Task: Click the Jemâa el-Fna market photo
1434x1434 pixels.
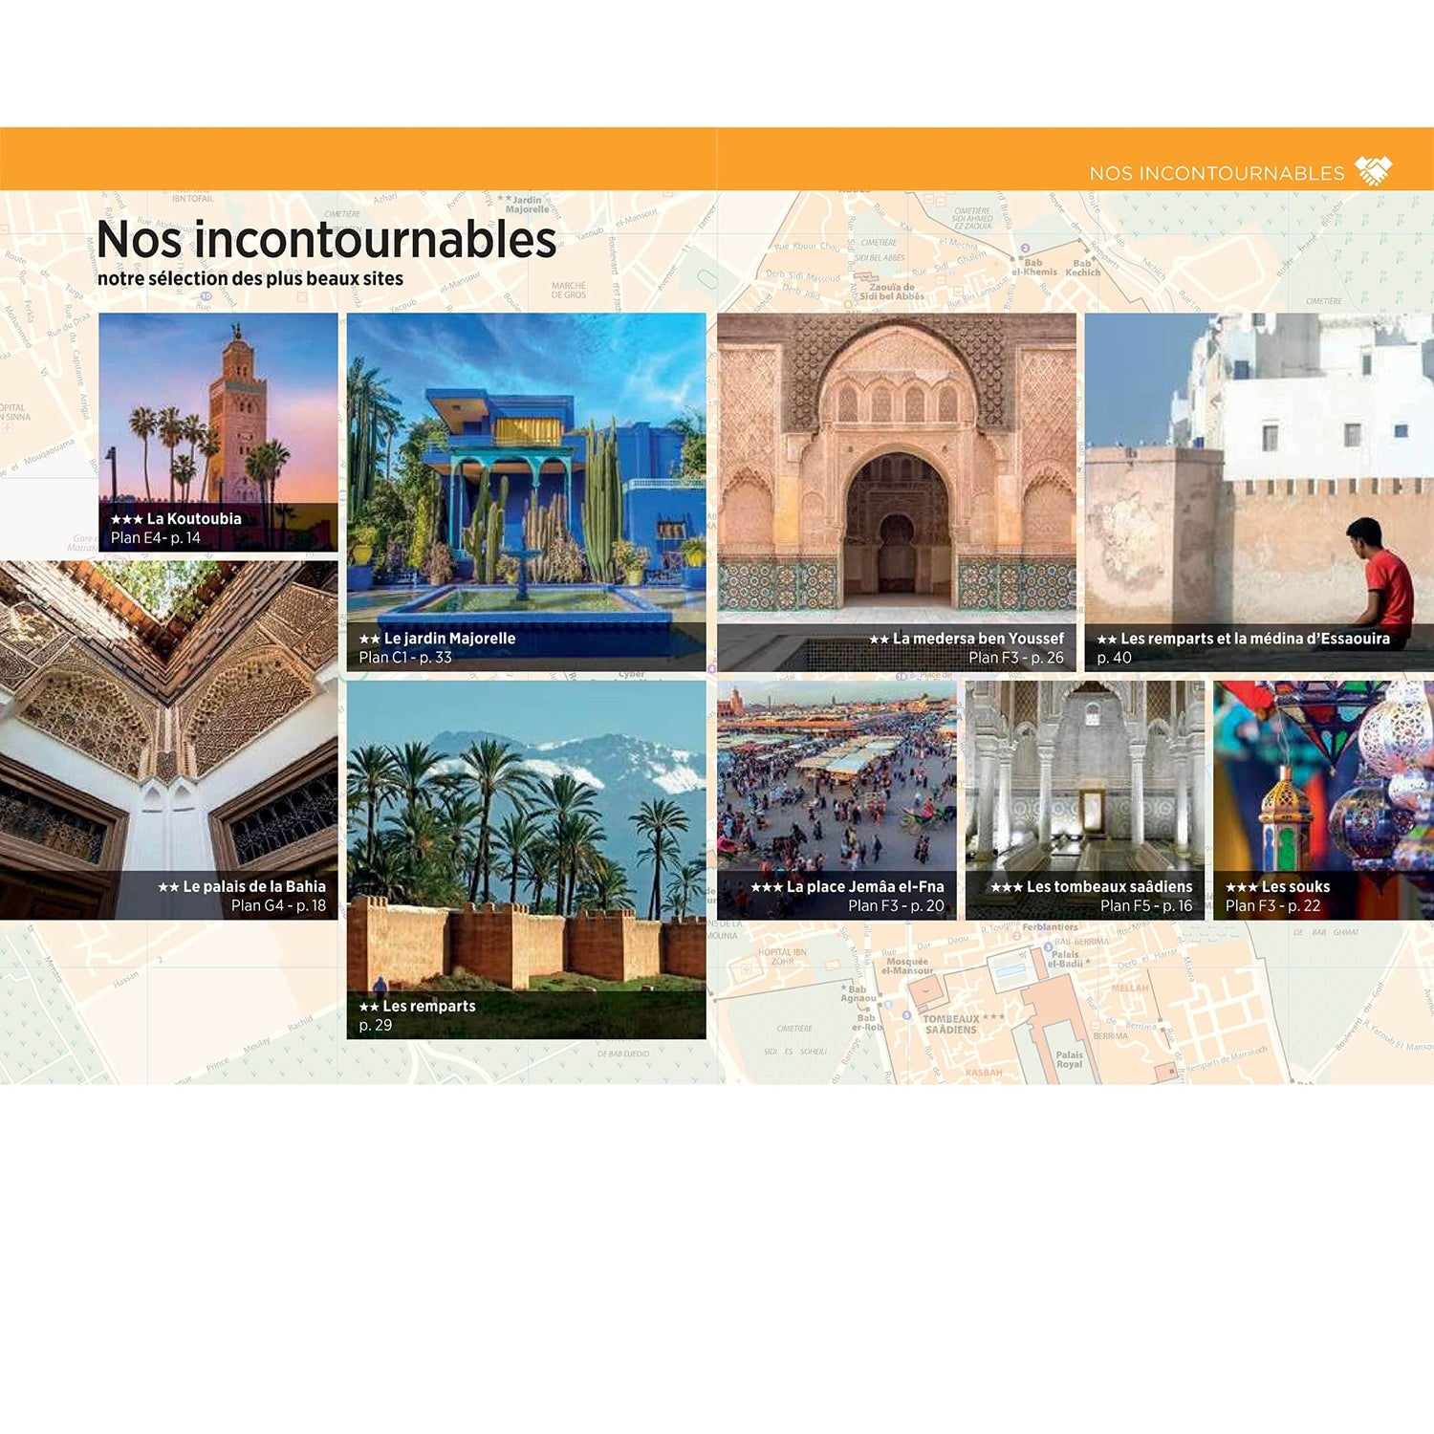Action: (841, 784)
